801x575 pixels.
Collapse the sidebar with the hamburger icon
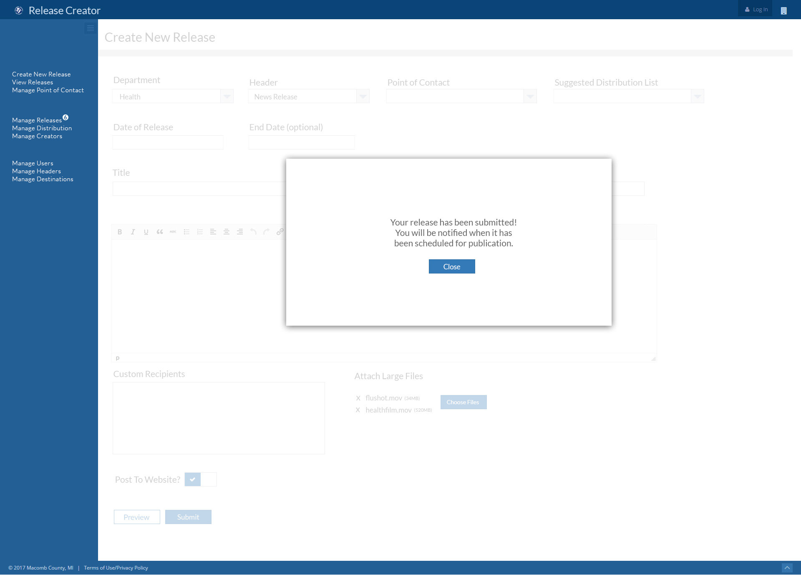point(90,28)
